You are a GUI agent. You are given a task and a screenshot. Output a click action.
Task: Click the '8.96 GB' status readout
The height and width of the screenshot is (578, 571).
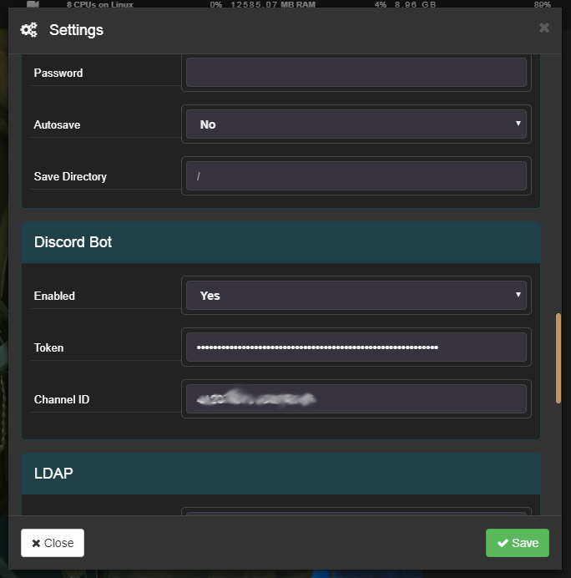(x=415, y=5)
